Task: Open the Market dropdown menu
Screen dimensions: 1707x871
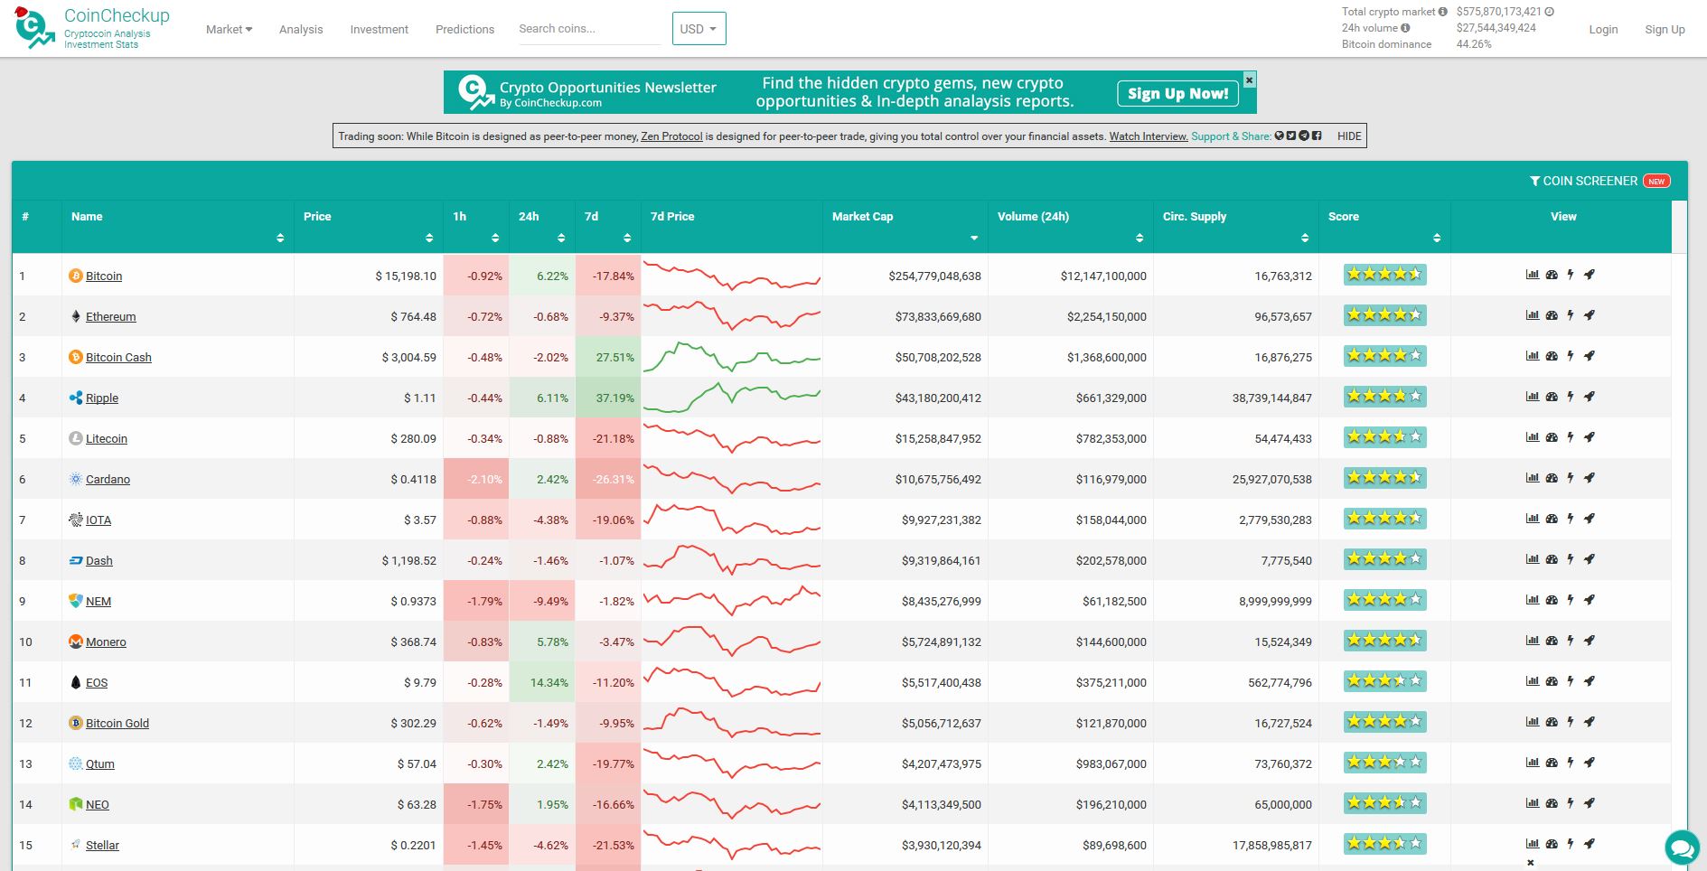Action: [x=229, y=29]
